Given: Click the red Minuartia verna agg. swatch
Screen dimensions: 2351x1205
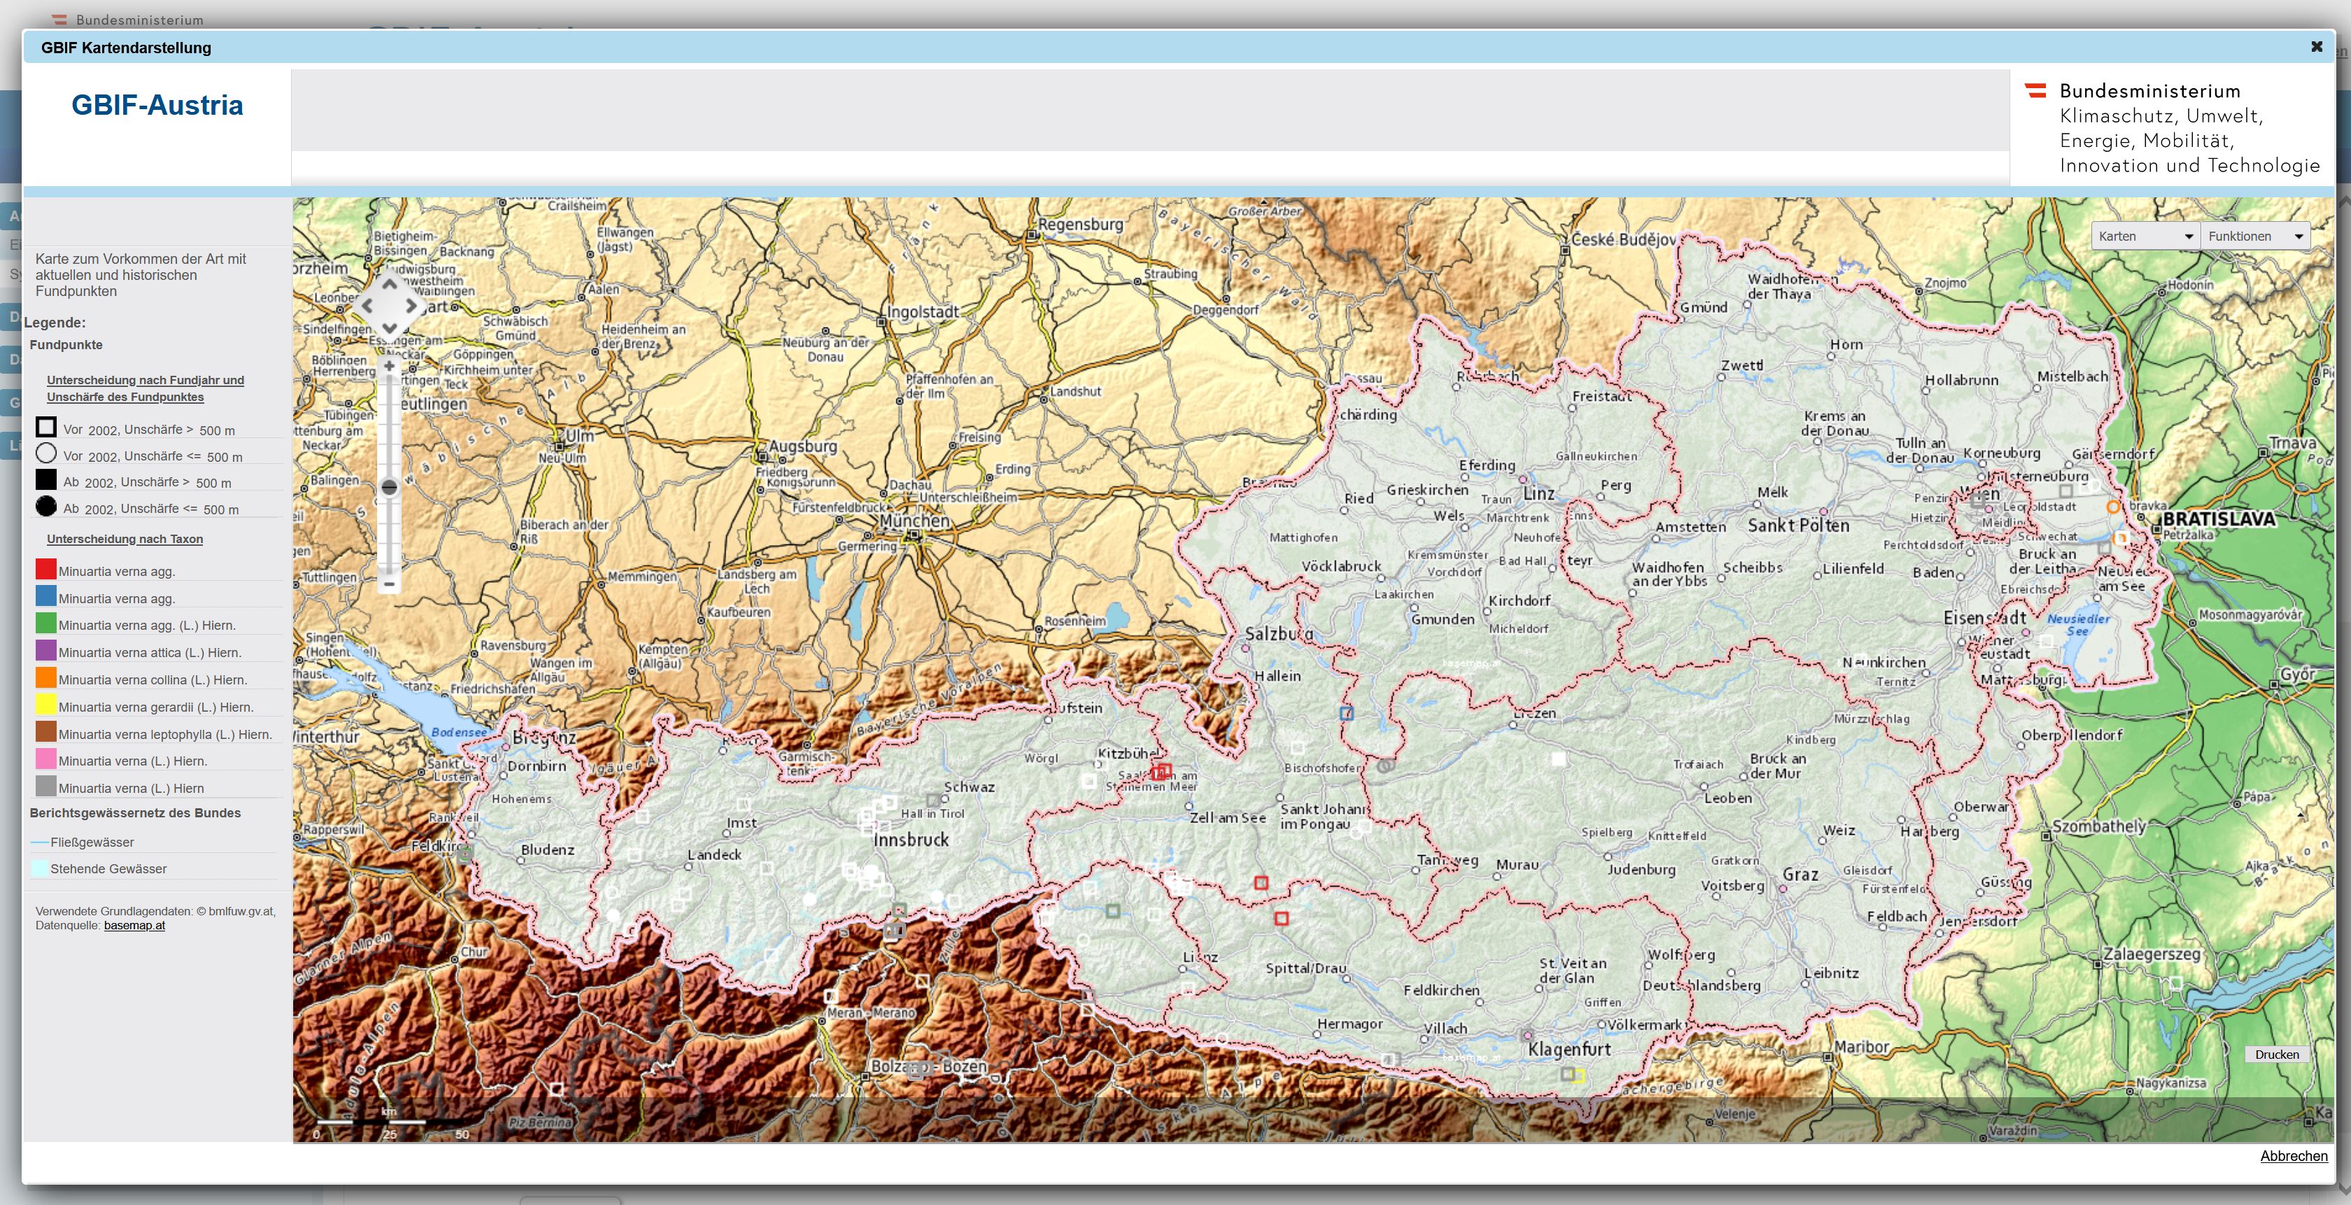Looking at the screenshot, I should coord(45,570).
